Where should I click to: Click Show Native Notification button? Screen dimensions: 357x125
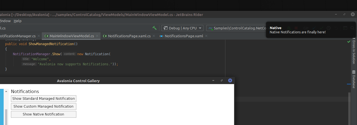[44, 114]
